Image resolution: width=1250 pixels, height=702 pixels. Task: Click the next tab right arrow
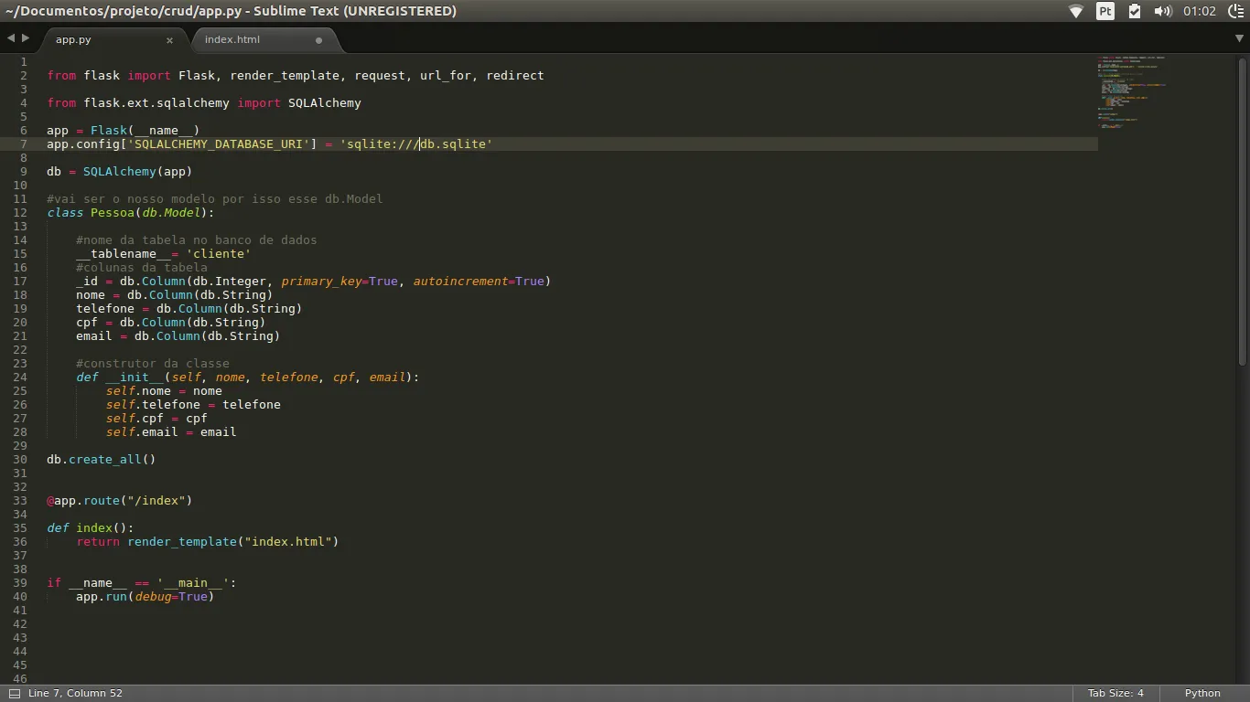tap(26, 38)
